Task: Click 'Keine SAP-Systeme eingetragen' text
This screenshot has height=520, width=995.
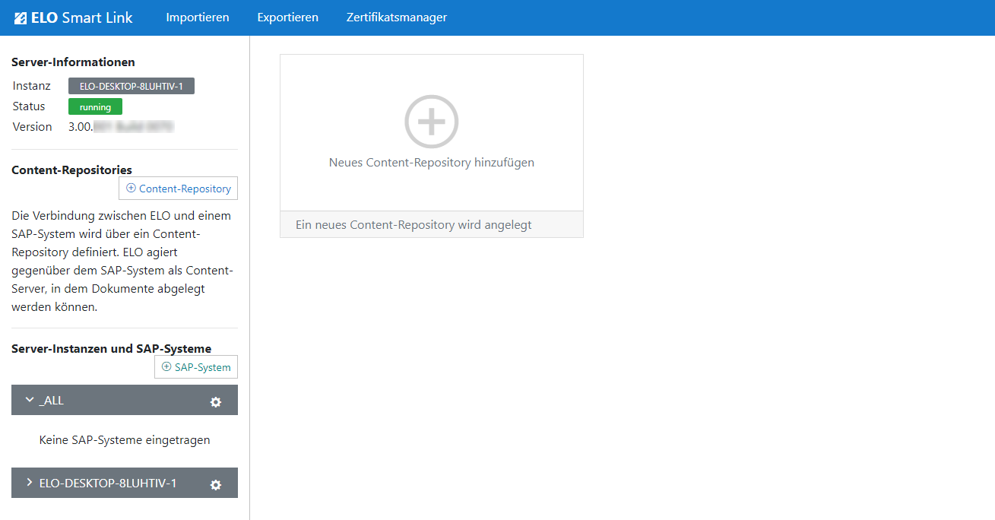Action: tap(125, 440)
